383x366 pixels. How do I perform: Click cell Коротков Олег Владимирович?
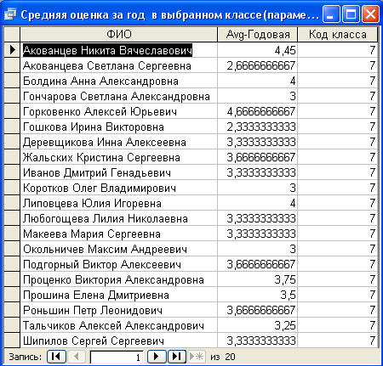click(x=119, y=188)
